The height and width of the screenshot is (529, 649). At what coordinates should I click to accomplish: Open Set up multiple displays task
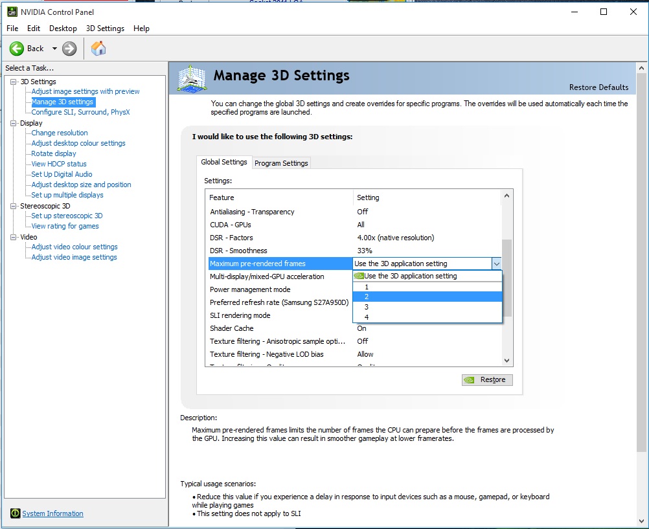pyautogui.click(x=67, y=195)
